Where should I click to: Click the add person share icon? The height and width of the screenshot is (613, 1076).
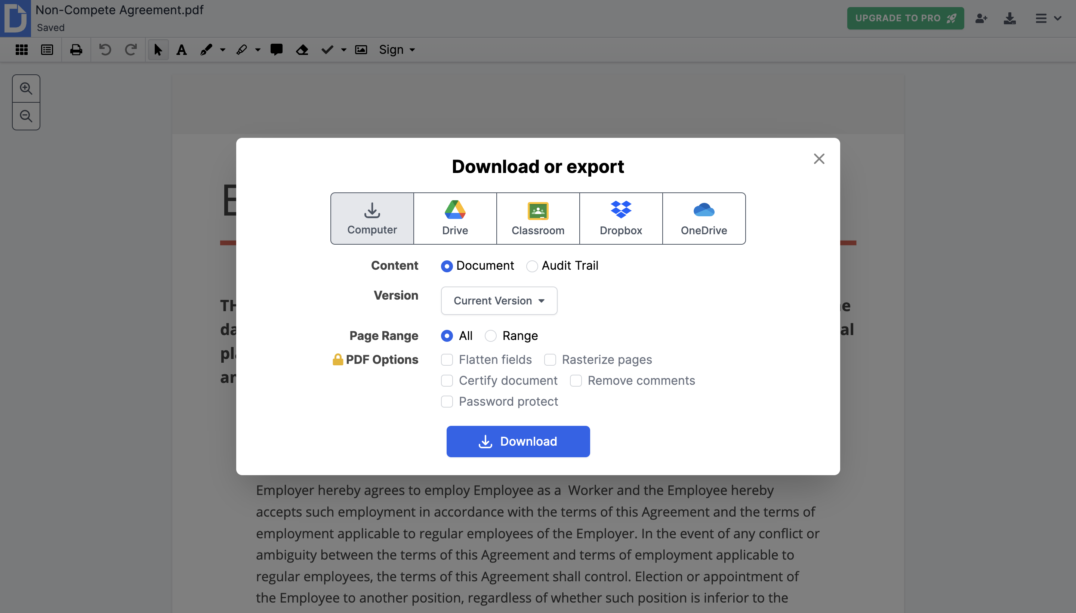point(981,18)
